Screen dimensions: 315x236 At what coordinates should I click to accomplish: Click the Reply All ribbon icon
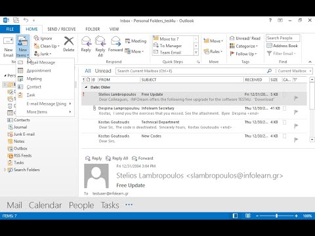[100, 41]
